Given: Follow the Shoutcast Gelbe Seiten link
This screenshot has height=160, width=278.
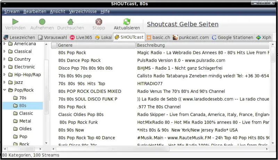Looking at the screenshot, I should pyautogui.click(x=183, y=24).
